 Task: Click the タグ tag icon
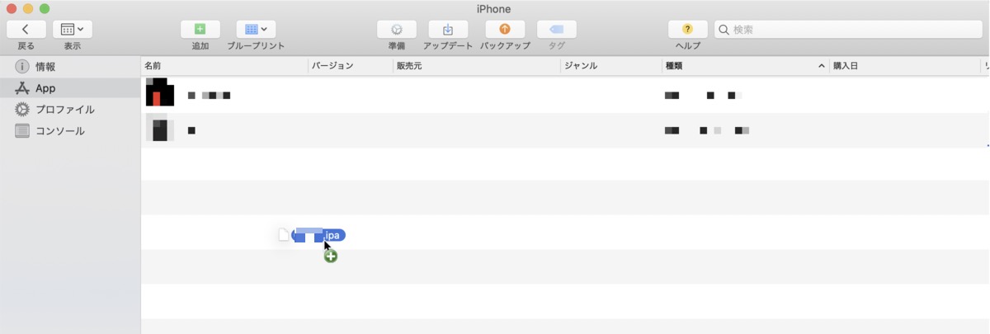[x=557, y=30]
